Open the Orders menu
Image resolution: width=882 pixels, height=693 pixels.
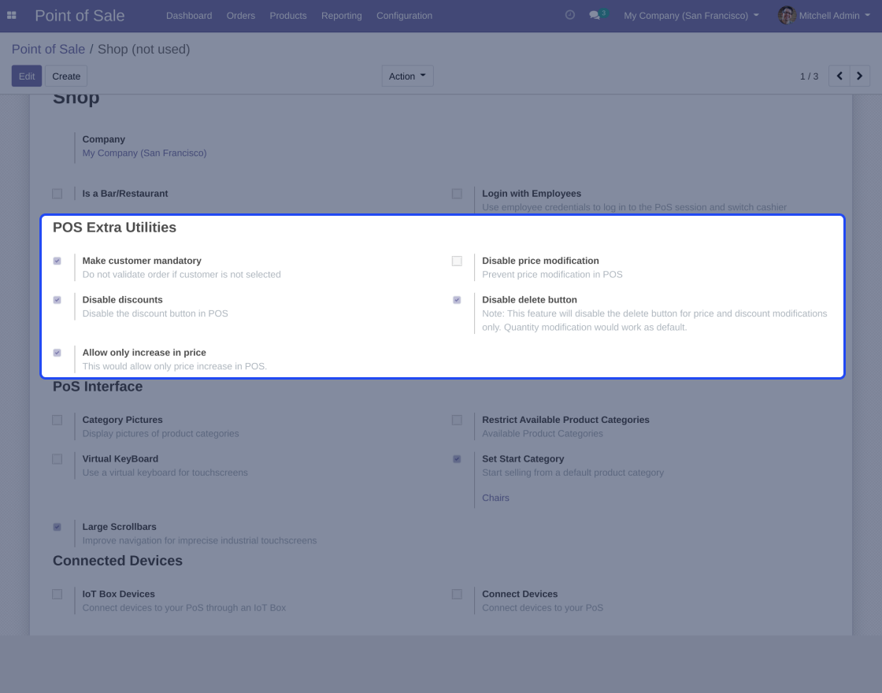[241, 16]
